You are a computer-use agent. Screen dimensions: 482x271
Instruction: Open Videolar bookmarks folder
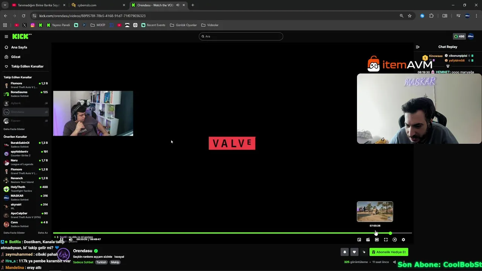210,25
